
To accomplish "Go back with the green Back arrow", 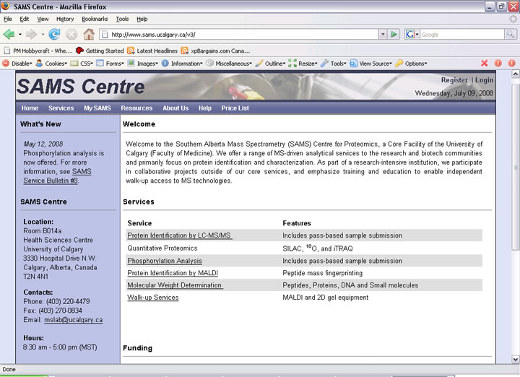I will pos(9,34).
